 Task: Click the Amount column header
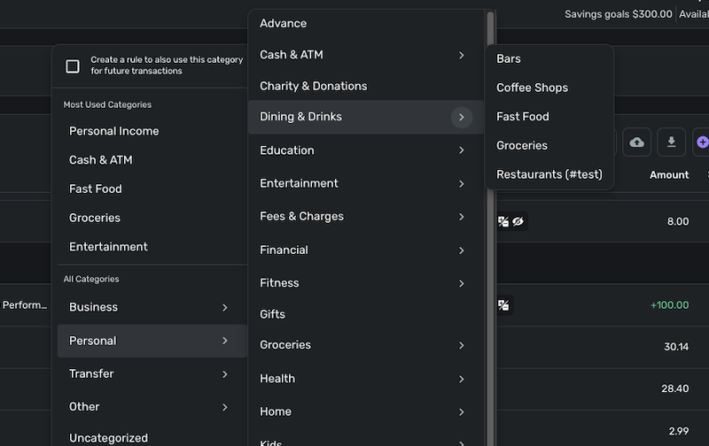[669, 175]
